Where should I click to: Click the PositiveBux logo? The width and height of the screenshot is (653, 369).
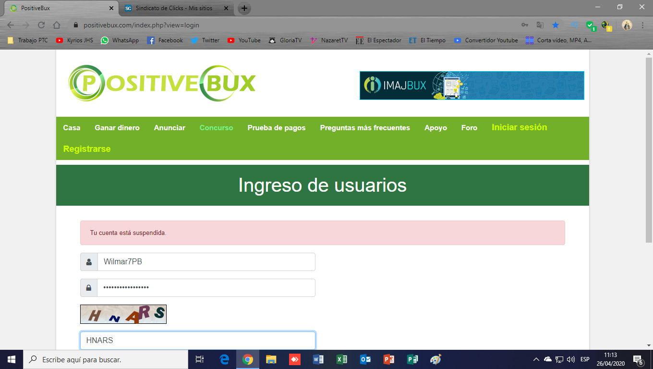click(162, 83)
